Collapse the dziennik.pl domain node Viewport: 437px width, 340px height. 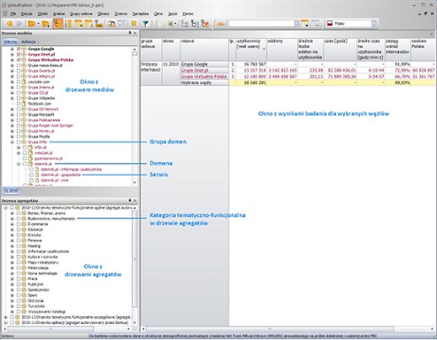tap(19, 164)
